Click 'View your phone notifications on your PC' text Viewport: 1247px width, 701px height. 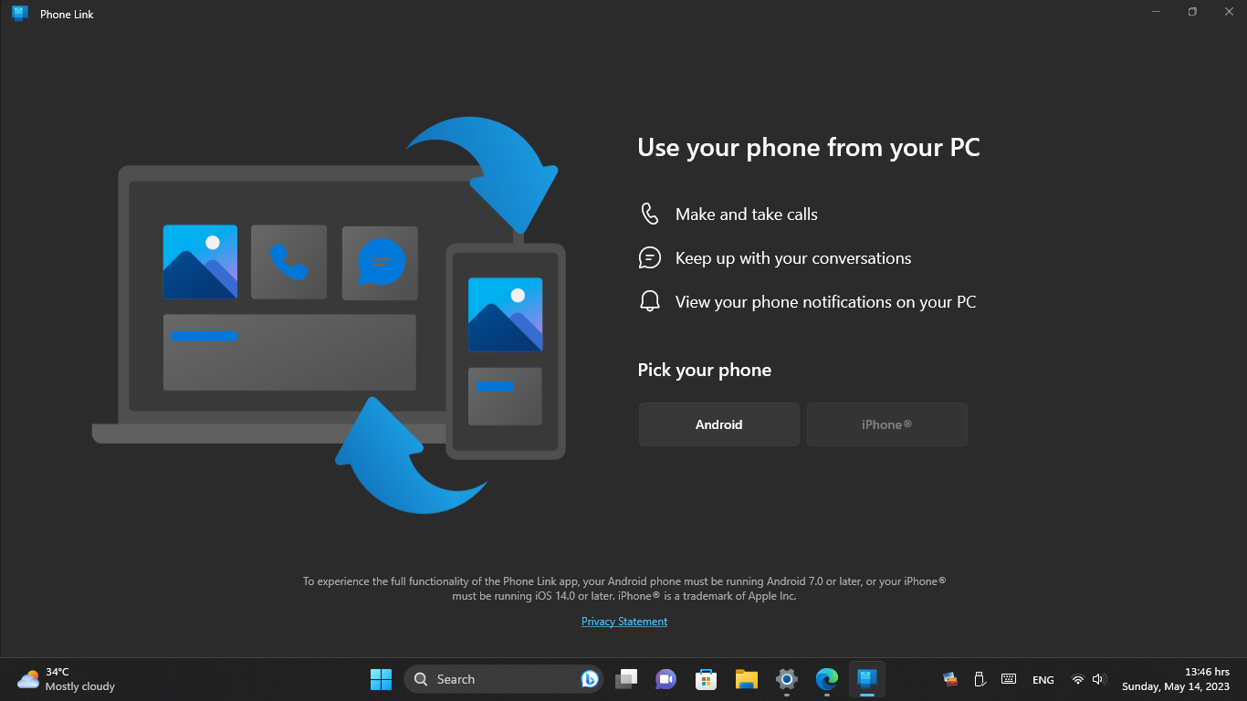tap(825, 302)
